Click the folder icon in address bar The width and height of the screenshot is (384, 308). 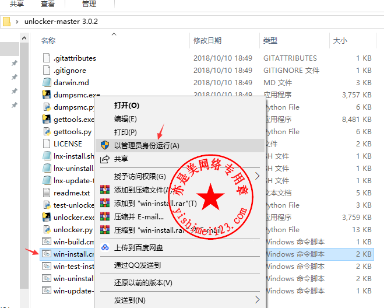click(6, 22)
